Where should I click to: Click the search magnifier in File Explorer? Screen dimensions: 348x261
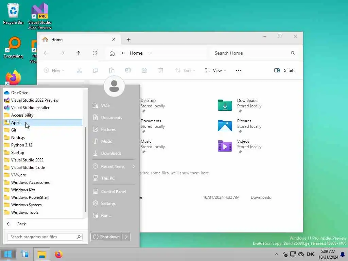point(293,53)
